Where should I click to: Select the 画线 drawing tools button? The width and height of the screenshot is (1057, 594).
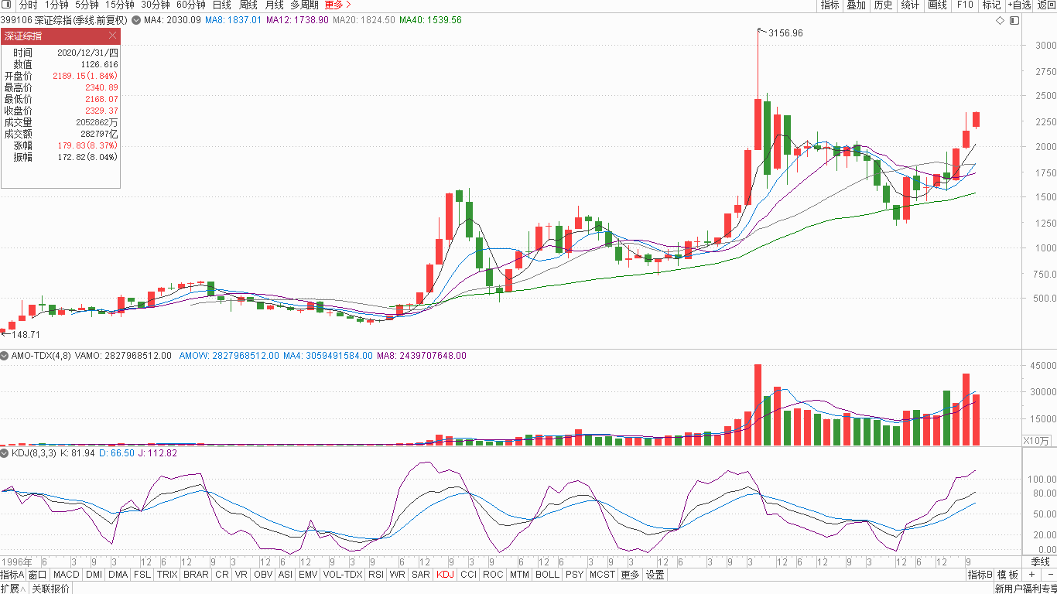(937, 5)
